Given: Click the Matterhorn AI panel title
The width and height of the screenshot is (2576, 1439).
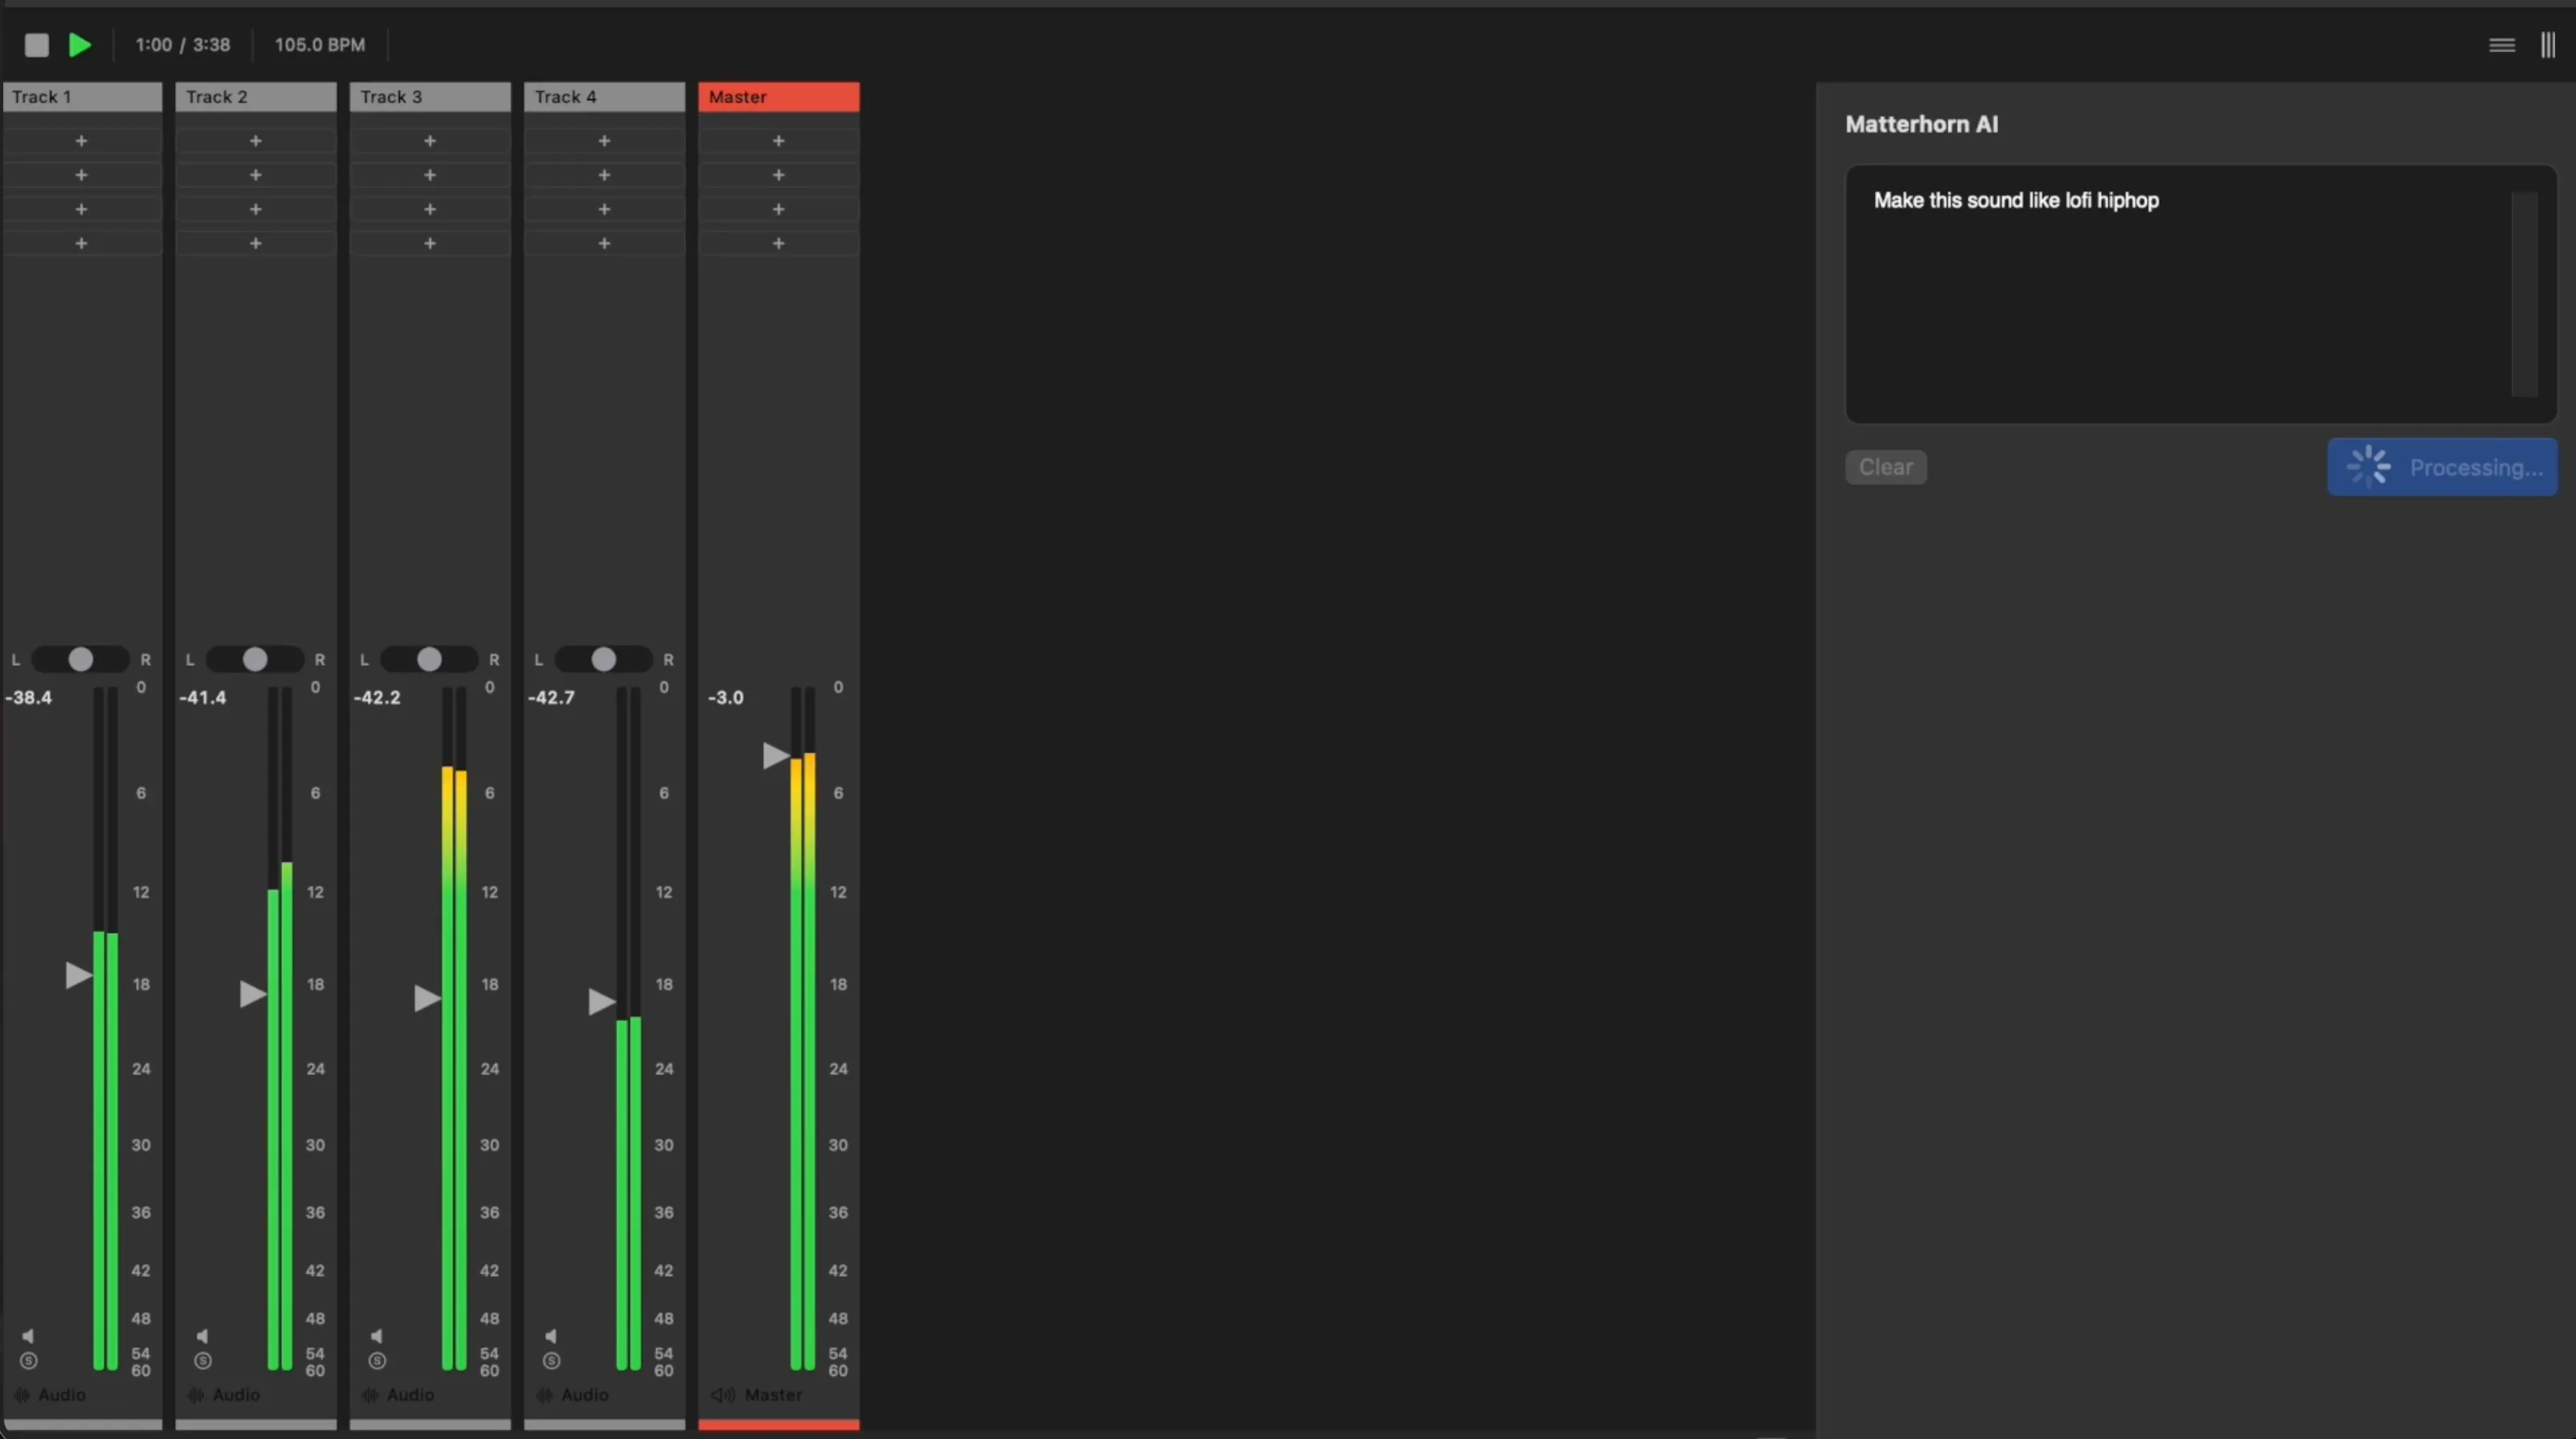Looking at the screenshot, I should coord(1922,125).
